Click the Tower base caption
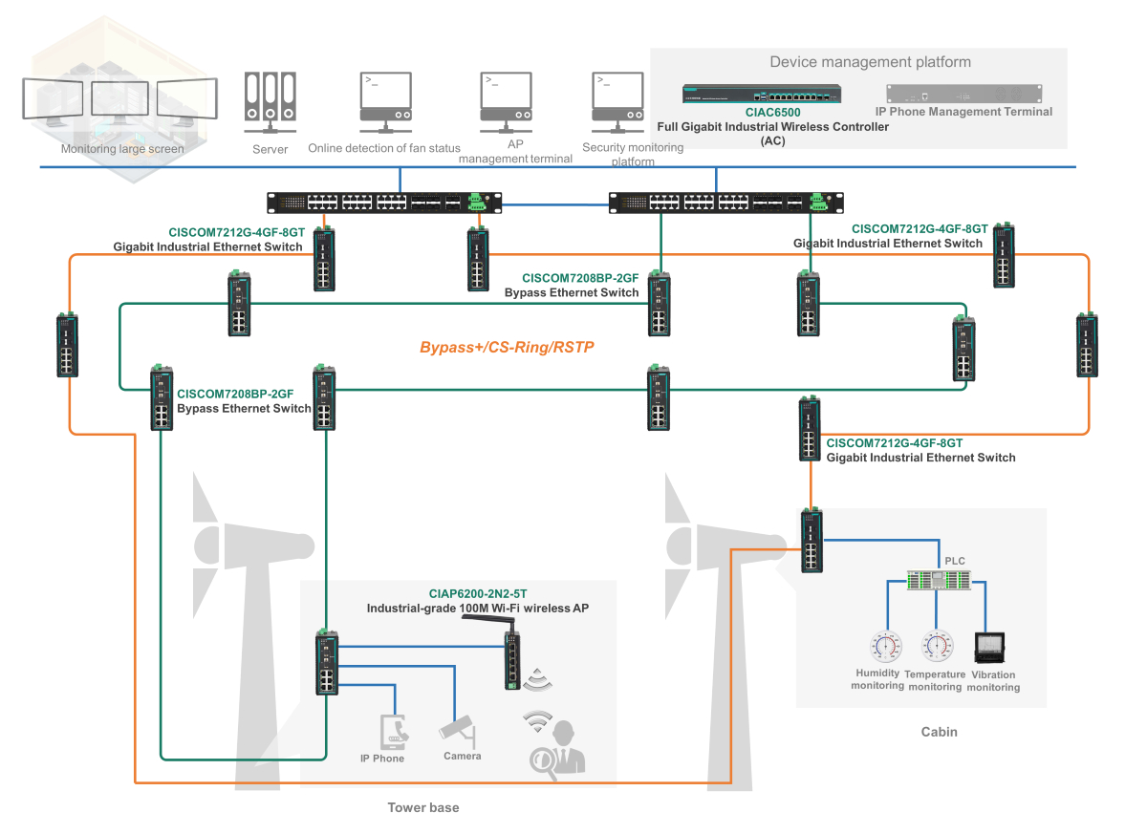 423,807
